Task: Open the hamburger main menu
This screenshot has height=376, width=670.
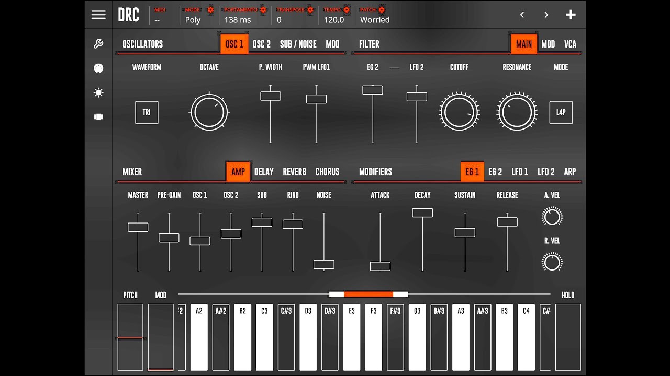Action: click(x=98, y=15)
